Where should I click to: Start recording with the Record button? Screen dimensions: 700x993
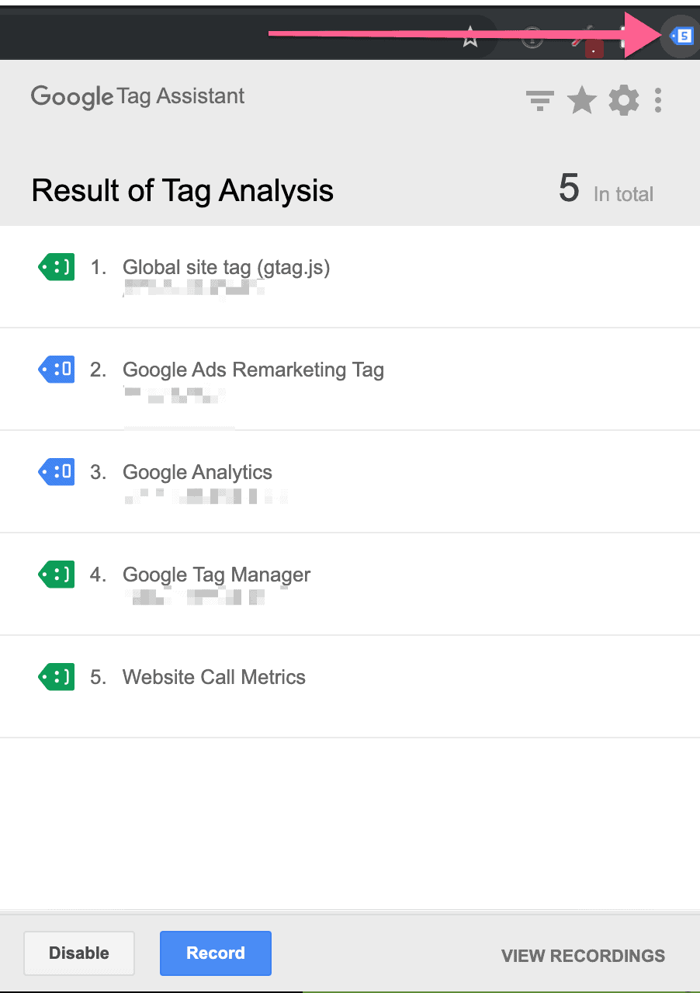tap(216, 953)
